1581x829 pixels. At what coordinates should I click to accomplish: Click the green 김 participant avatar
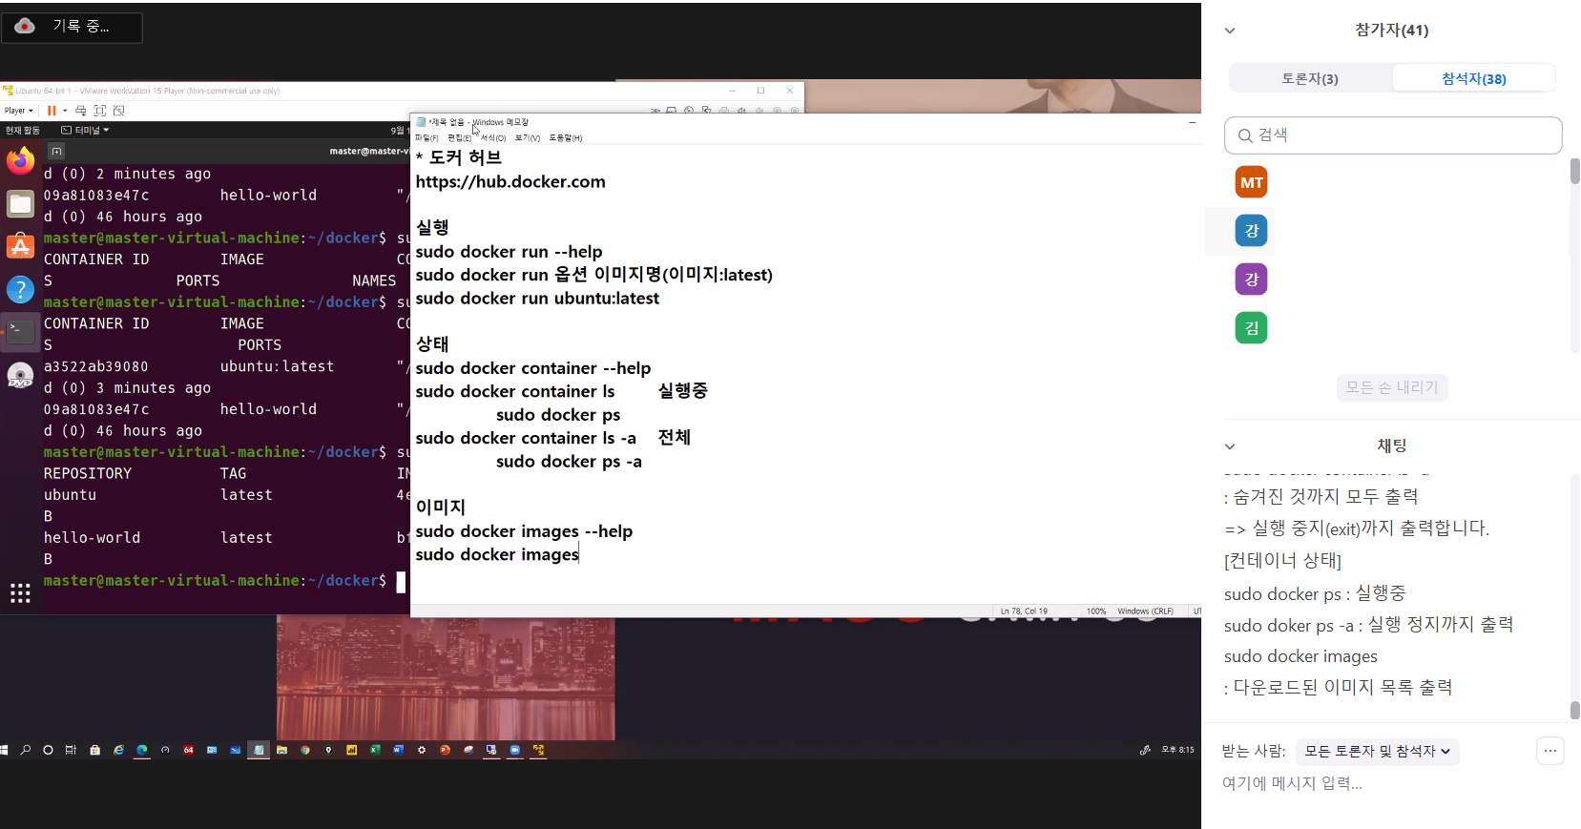(x=1251, y=328)
